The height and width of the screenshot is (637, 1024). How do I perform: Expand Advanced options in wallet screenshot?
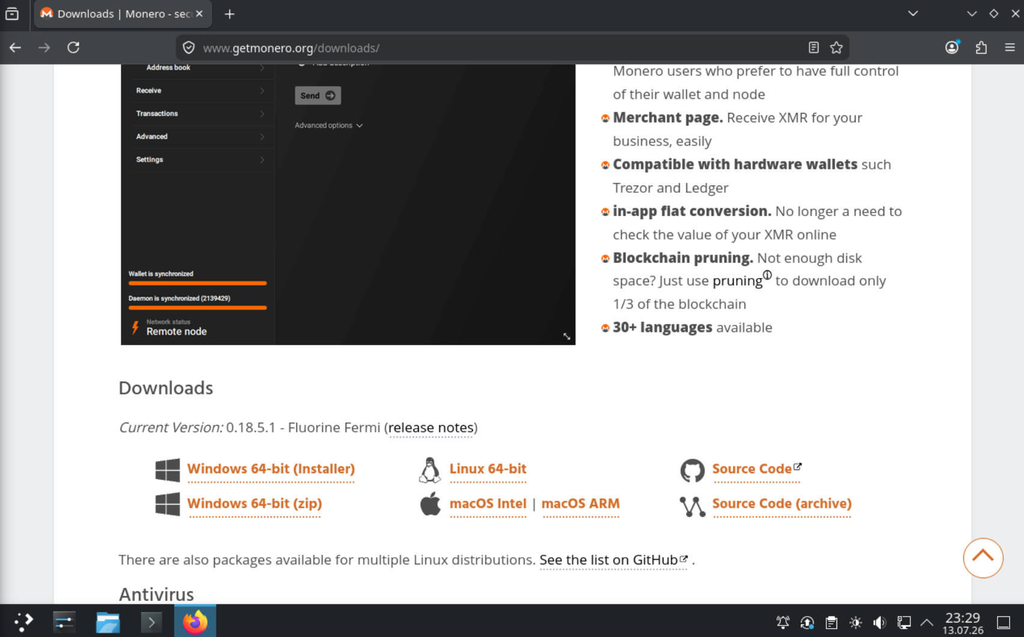click(x=329, y=125)
